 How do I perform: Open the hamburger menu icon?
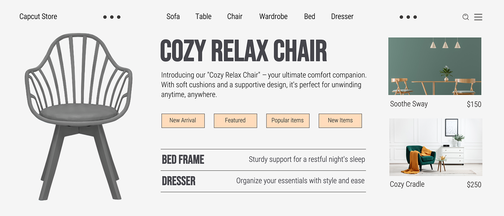pos(478,17)
